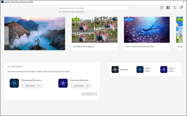Click the Photoshop Elements version icon
This screenshot has width=187, height=116.
click(x=14, y=83)
